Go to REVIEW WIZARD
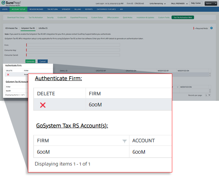This screenshot has height=178, width=219. pyautogui.click(x=36, y=9)
